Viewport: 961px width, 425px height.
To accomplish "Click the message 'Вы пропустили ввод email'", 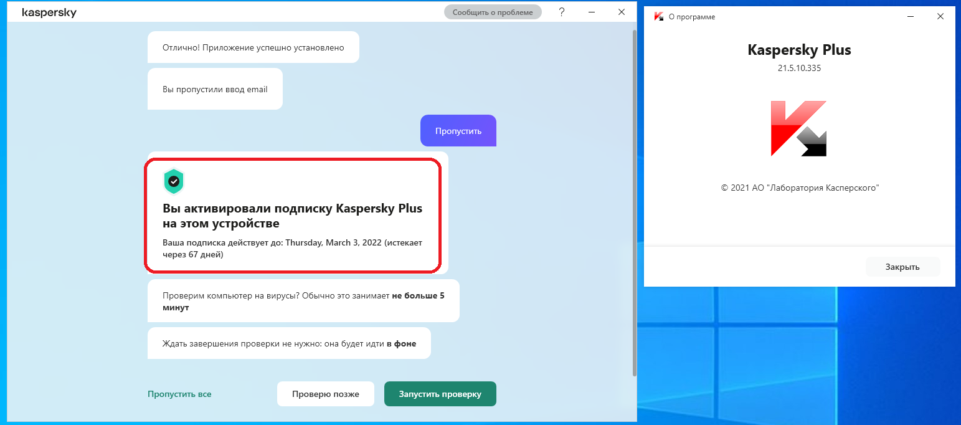I will coord(215,89).
